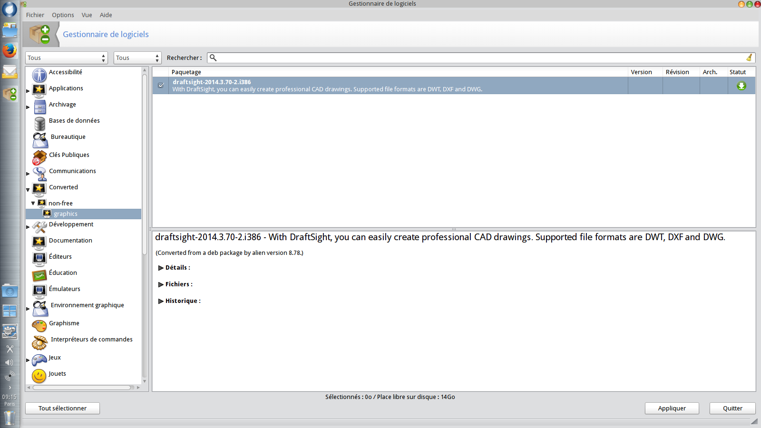This screenshot has width=761, height=428.
Task: Click the "Place libre sur disque : 14Go" status text
Action: tap(416, 397)
